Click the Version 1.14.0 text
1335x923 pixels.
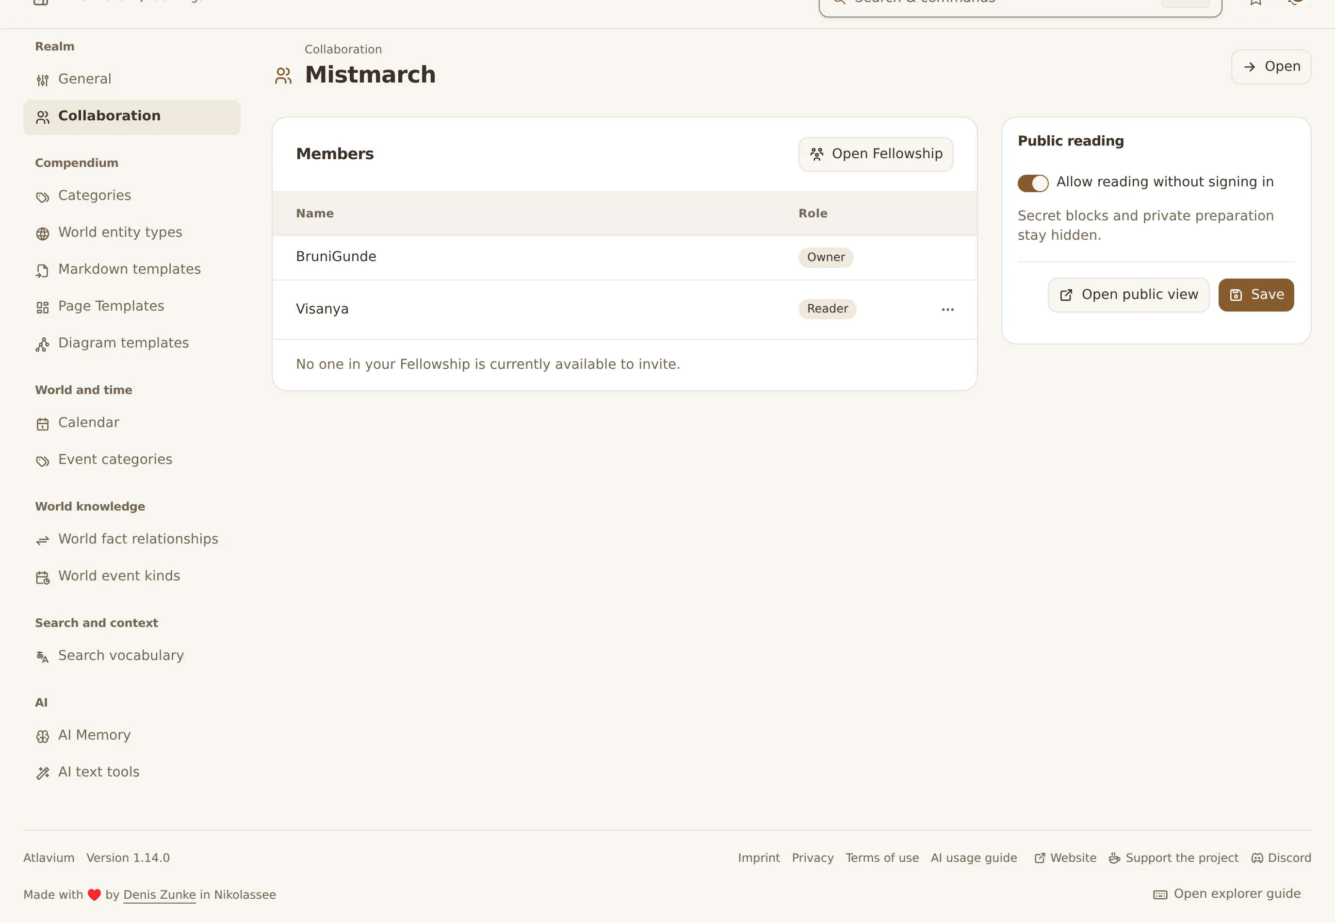click(x=128, y=857)
